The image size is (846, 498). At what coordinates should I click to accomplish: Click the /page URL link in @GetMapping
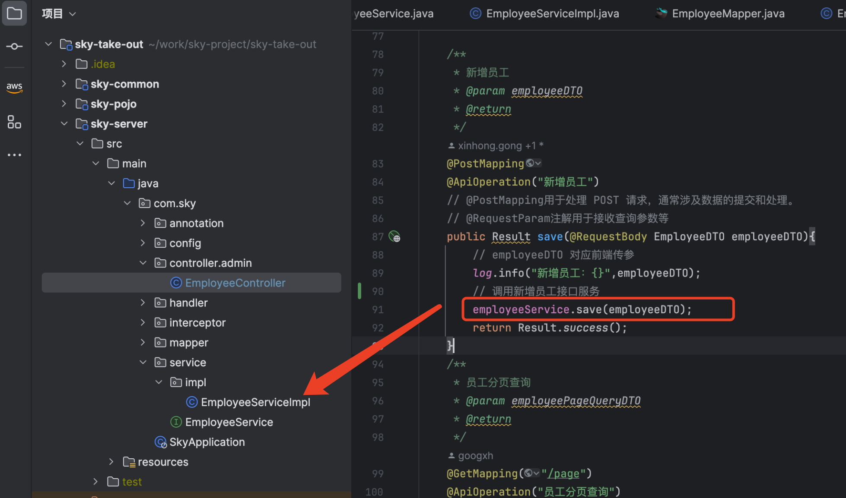tap(563, 473)
